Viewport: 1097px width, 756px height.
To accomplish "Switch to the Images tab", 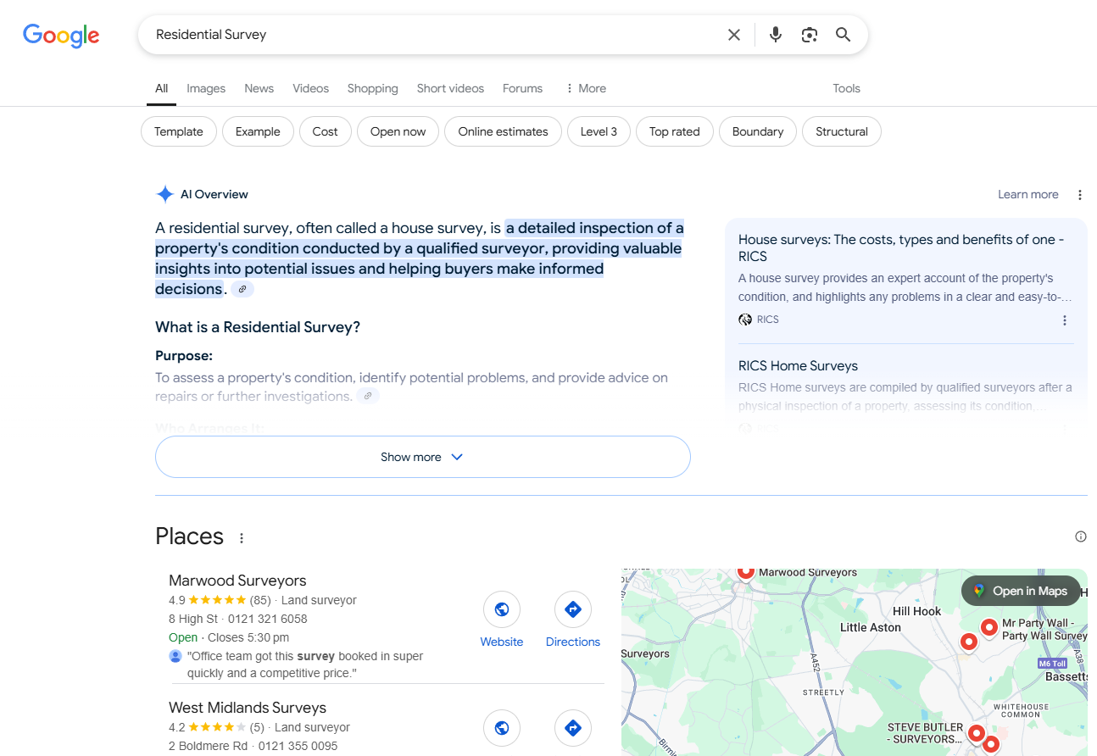I will coord(206,88).
